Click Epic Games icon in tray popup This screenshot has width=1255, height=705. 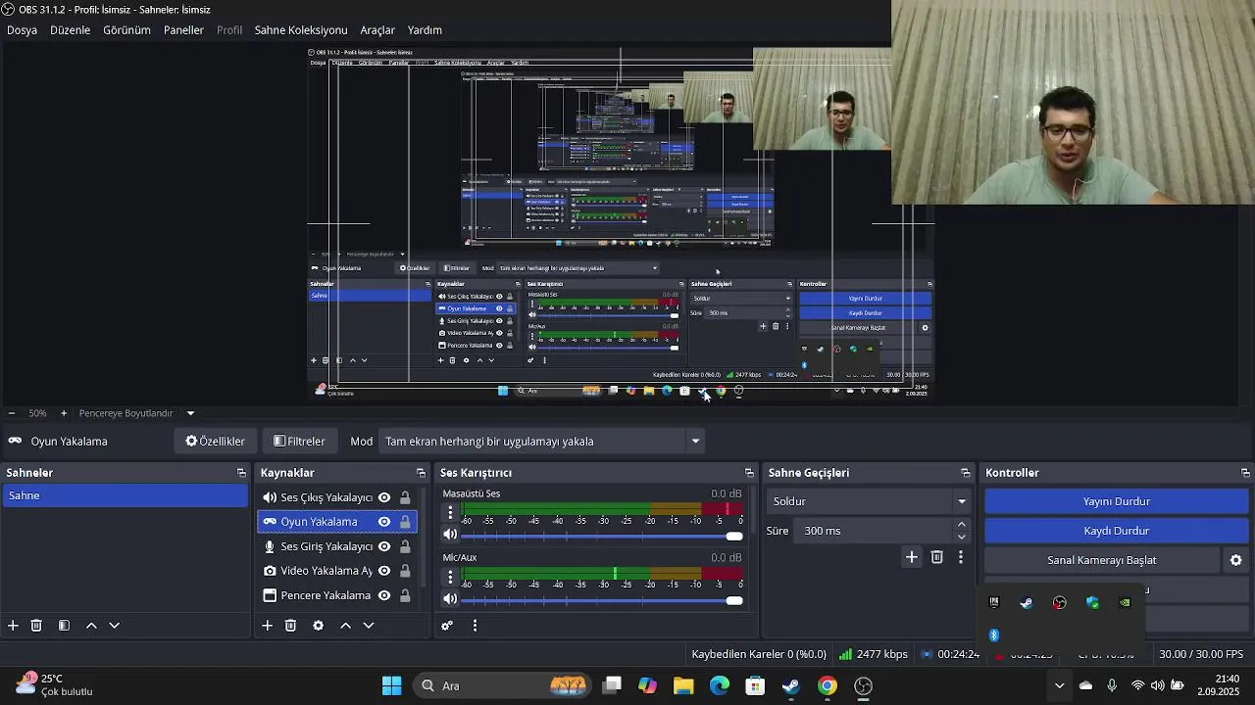994,602
